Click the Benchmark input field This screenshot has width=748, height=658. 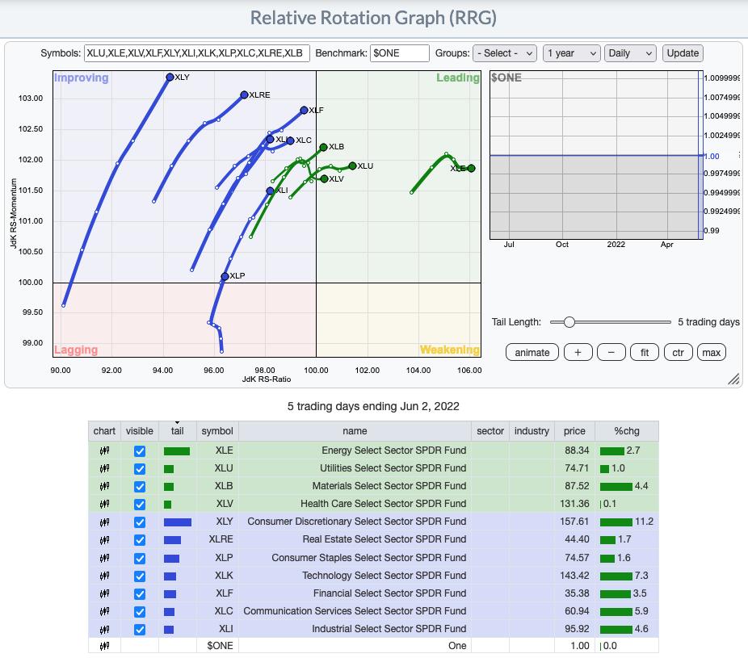400,53
